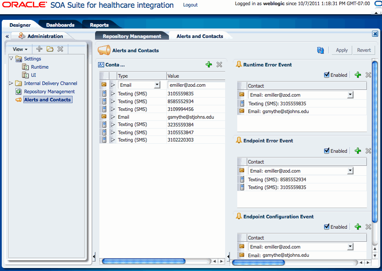Disable the Runtime Error Event Enabled checkbox

click(x=327, y=75)
